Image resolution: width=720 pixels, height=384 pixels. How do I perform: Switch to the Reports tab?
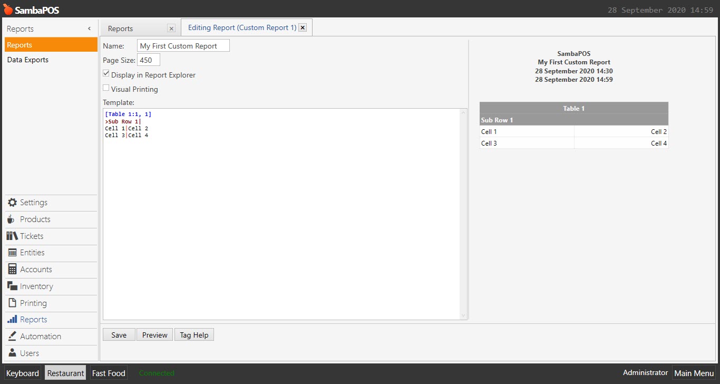tap(120, 28)
